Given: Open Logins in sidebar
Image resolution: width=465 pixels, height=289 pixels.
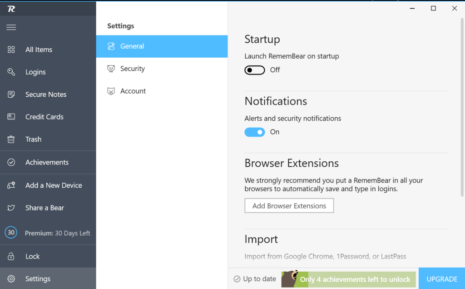Looking at the screenshot, I should pos(48,72).
